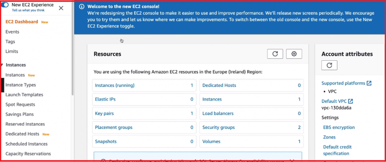This screenshot has width=386, height=162.
Task: View Security groups resource tile
Action: click(219, 128)
